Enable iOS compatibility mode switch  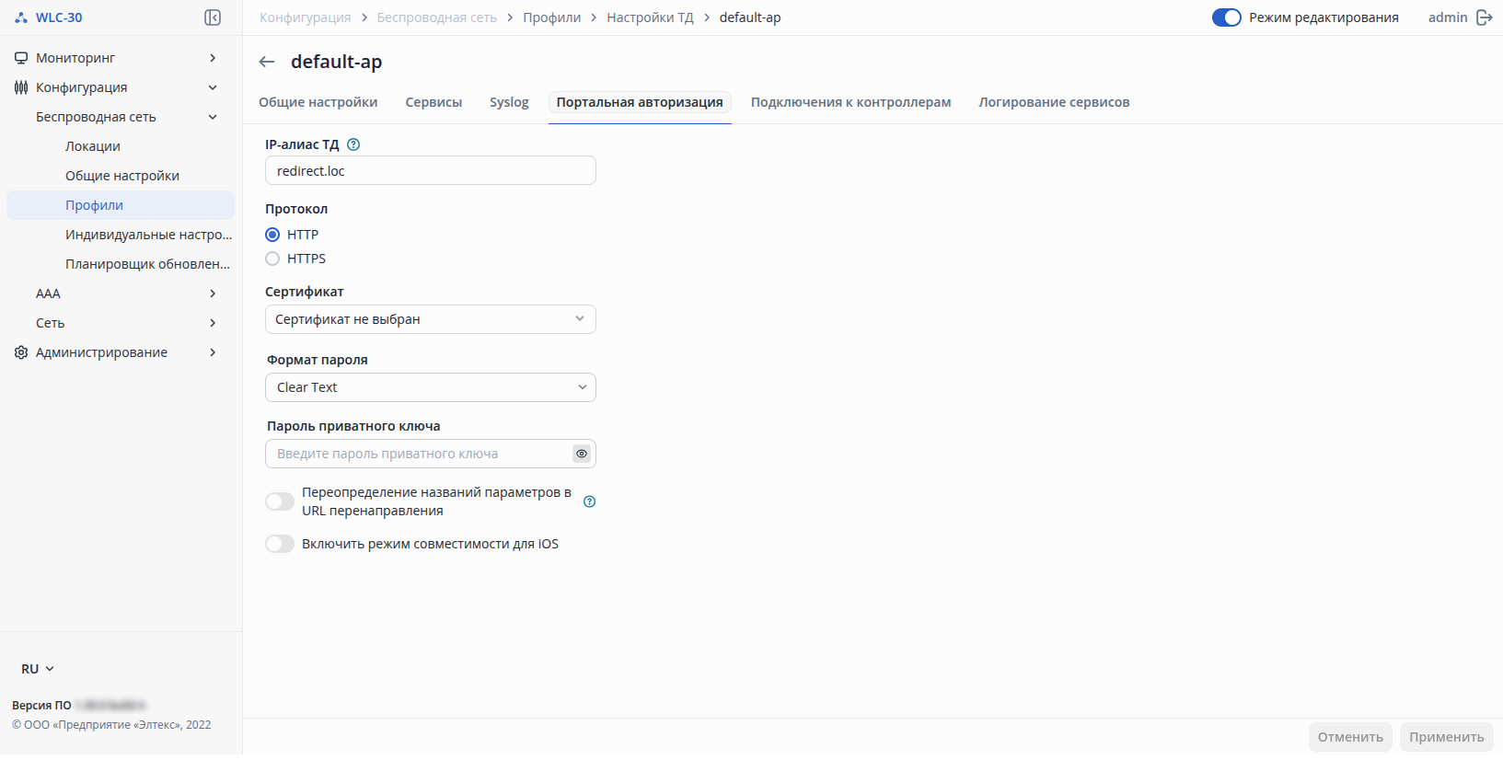pos(280,544)
